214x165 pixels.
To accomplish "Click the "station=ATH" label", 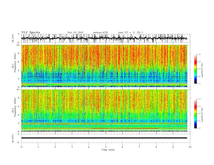I will pyautogui.click(x=100, y=32).
